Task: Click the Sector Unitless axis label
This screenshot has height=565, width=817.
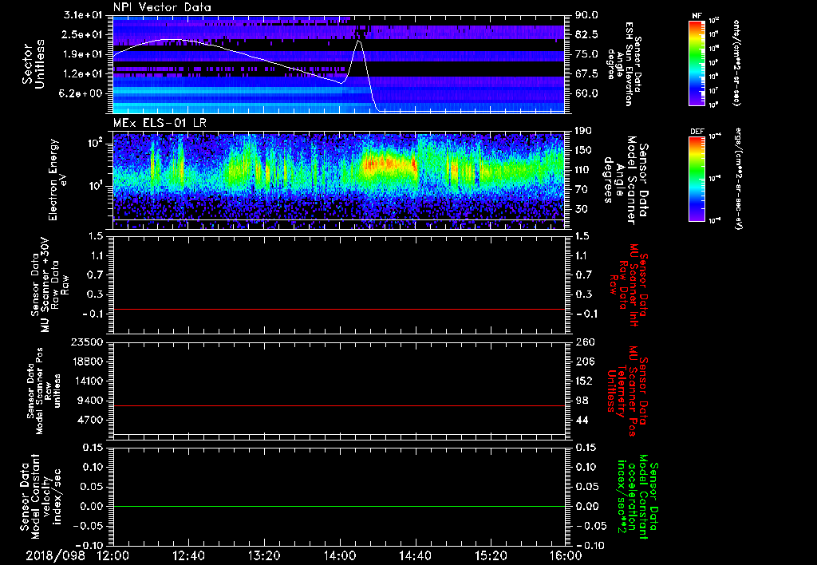Action: coord(32,64)
